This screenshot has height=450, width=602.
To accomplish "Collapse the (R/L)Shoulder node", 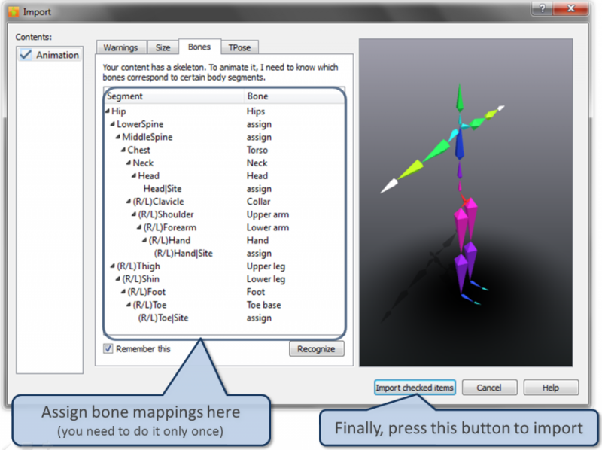I will pos(134,214).
